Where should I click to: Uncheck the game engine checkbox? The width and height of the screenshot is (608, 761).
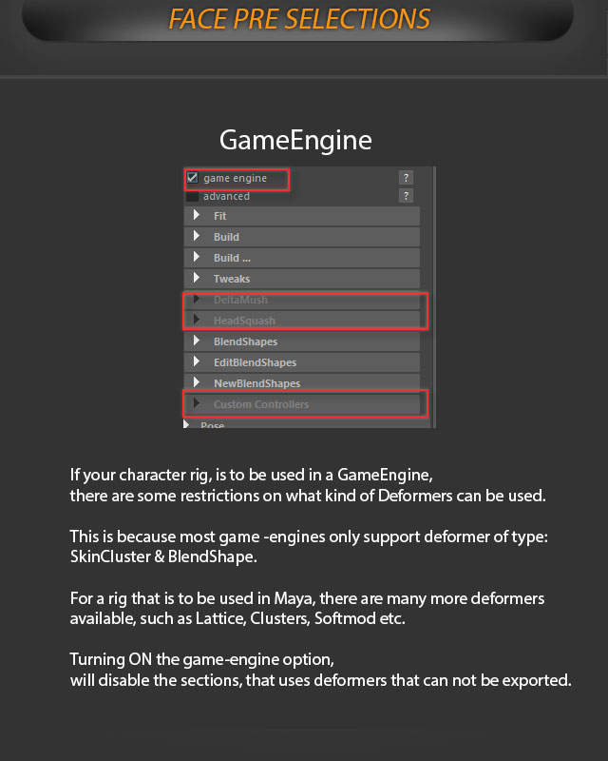pyautogui.click(x=193, y=178)
